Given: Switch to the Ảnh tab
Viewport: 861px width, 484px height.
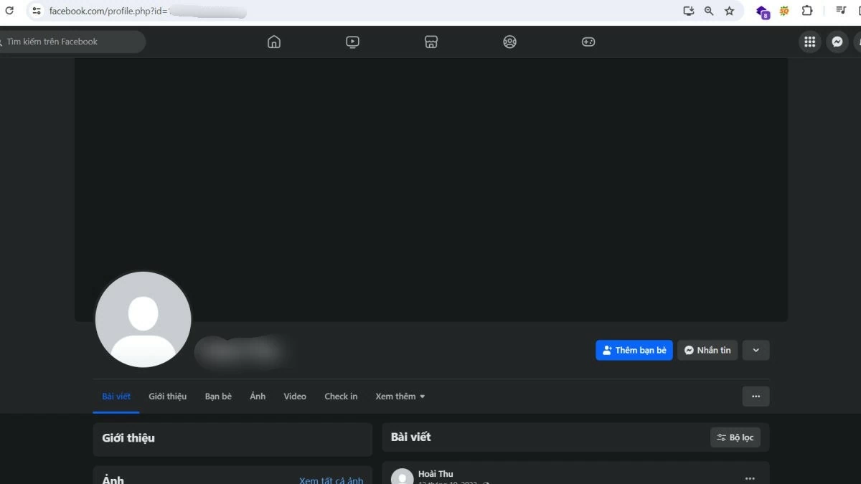Looking at the screenshot, I should pyautogui.click(x=258, y=396).
